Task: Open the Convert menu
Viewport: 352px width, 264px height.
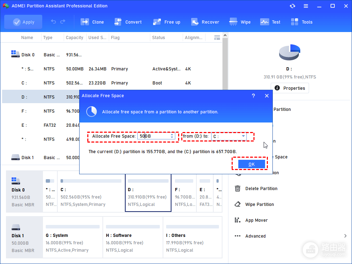Action: click(128, 22)
